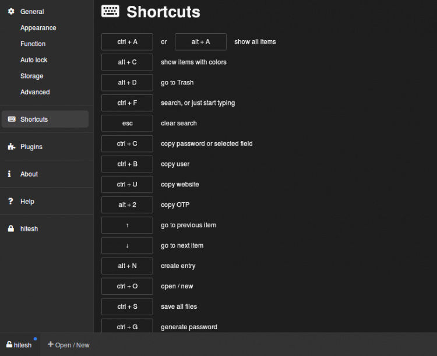Screen dimensions: 437x356
Task: Open the Storage settings section
Action: click(31, 76)
